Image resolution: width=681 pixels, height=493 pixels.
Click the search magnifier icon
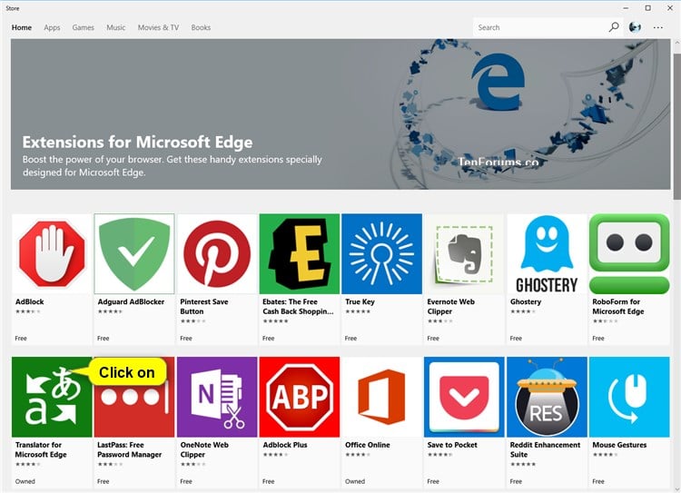pos(614,27)
